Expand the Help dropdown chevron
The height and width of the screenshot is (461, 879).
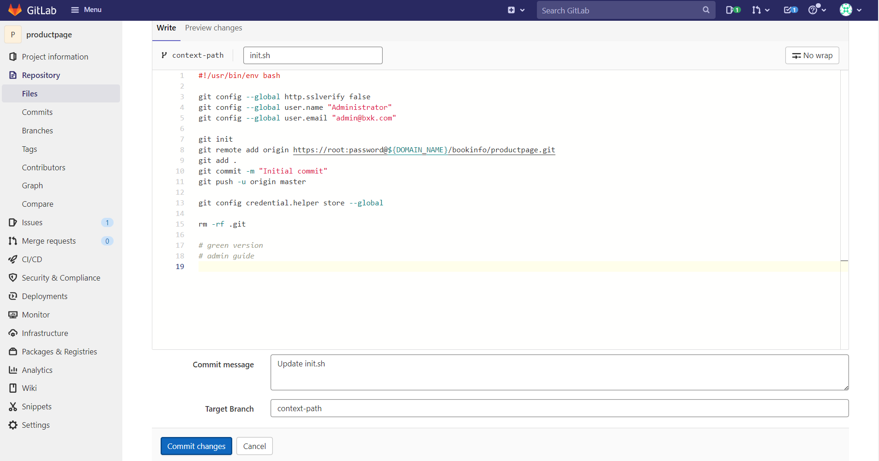tap(824, 10)
